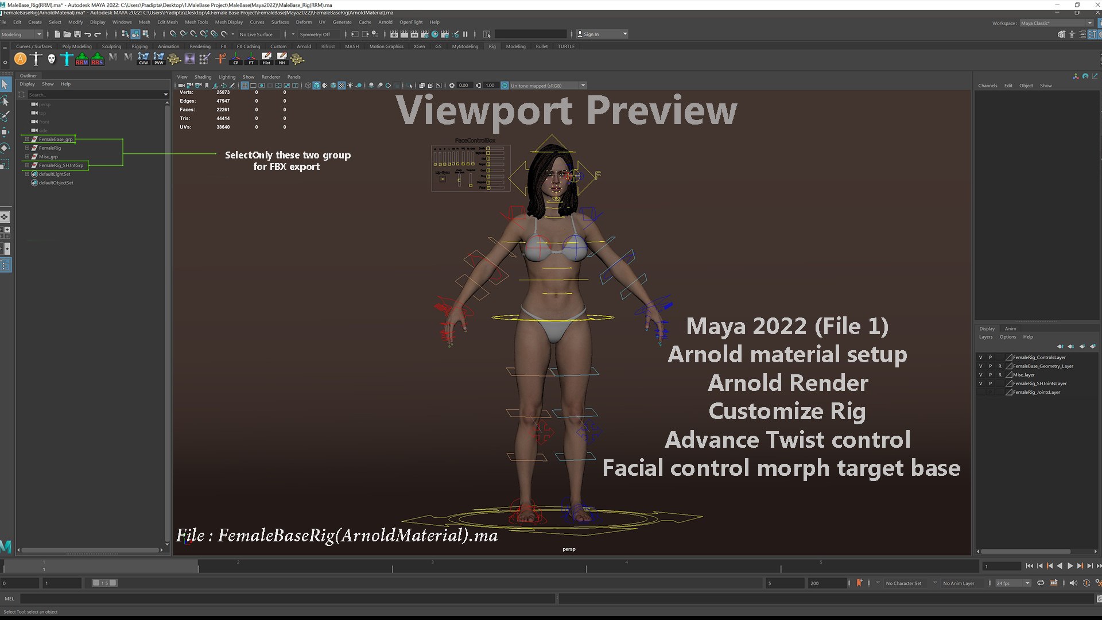Click the Redo arrow icon

(98, 34)
